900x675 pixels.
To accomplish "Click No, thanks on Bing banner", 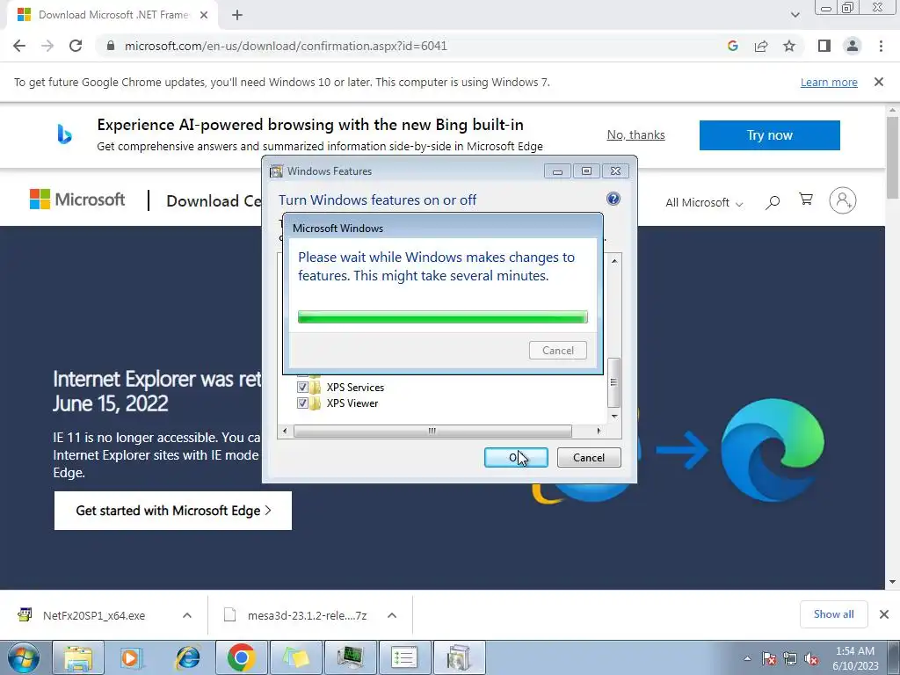I will tap(636, 134).
